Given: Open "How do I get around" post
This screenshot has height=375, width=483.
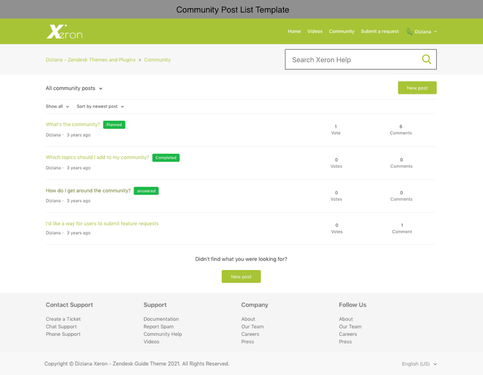Looking at the screenshot, I should 88,191.
